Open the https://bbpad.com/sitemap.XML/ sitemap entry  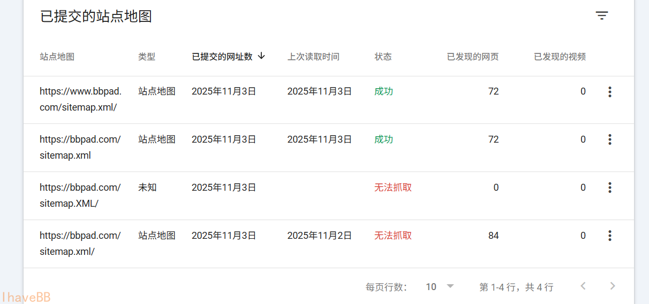(80, 196)
